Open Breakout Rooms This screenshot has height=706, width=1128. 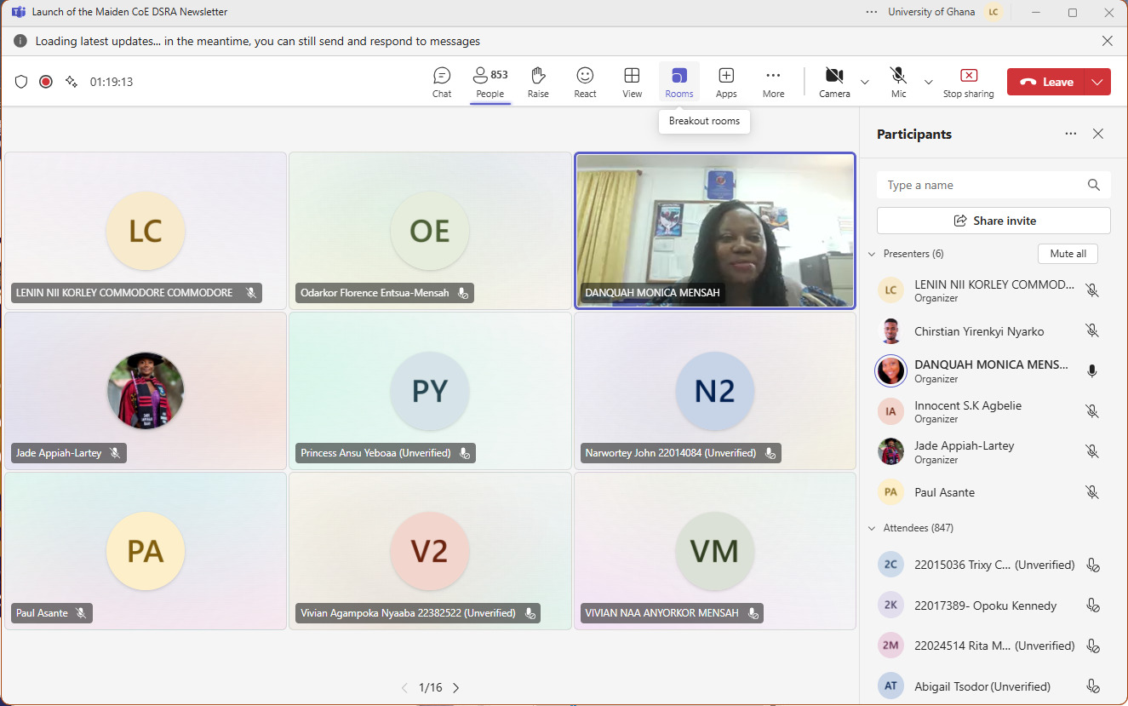click(679, 82)
